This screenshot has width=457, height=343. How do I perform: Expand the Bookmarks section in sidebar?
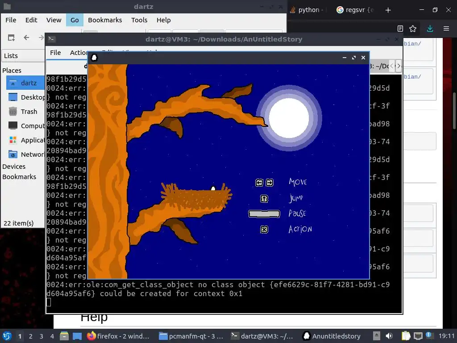(x=19, y=177)
